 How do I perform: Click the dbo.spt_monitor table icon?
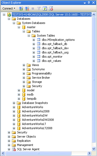click(39, 57)
